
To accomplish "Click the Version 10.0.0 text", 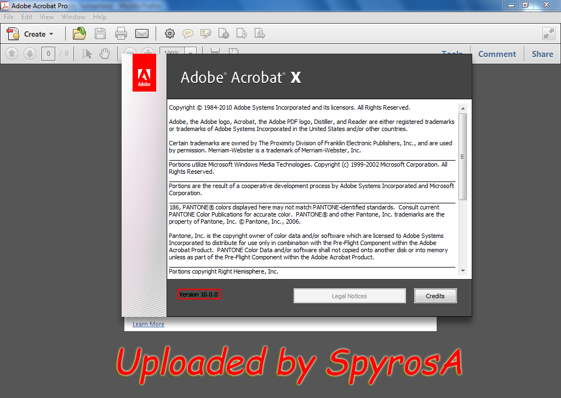I will (x=198, y=294).
